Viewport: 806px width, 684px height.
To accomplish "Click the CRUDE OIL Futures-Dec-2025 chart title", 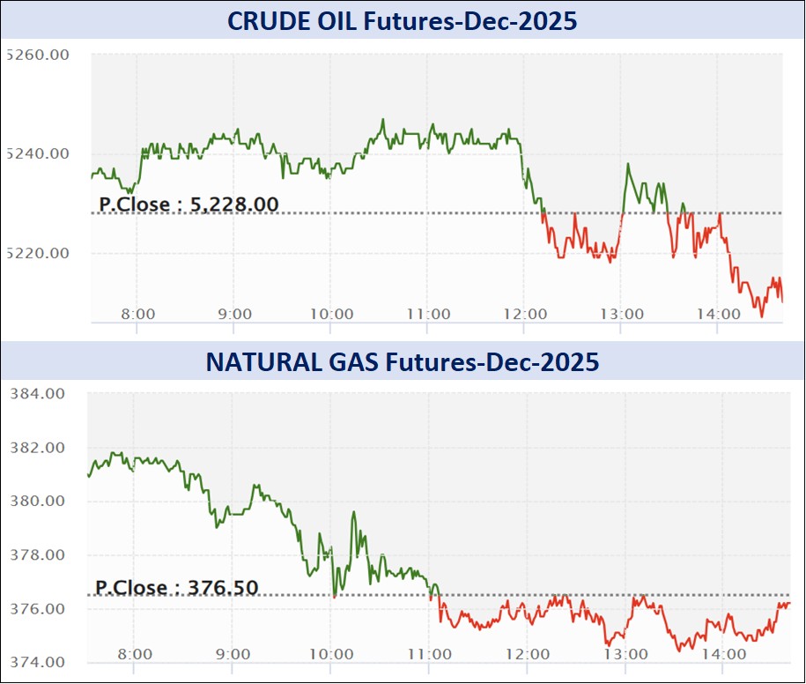I will 403,21.
